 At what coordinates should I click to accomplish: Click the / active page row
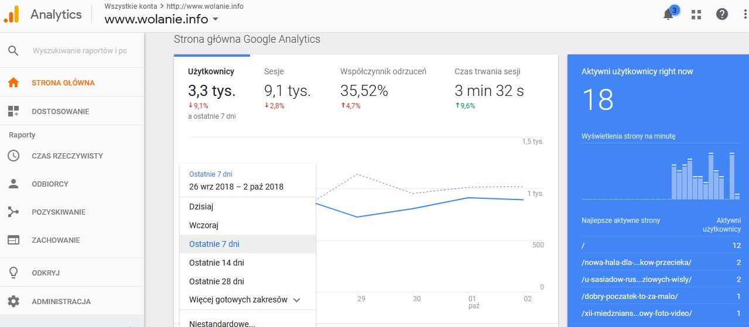(x=661, y=245)
